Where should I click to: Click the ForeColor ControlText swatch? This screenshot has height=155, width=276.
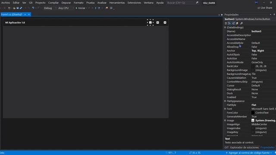[x=253, y=113]
